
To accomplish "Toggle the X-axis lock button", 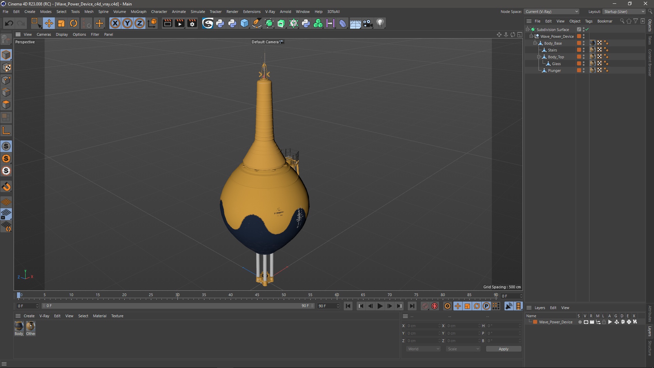I will (115, 23).
